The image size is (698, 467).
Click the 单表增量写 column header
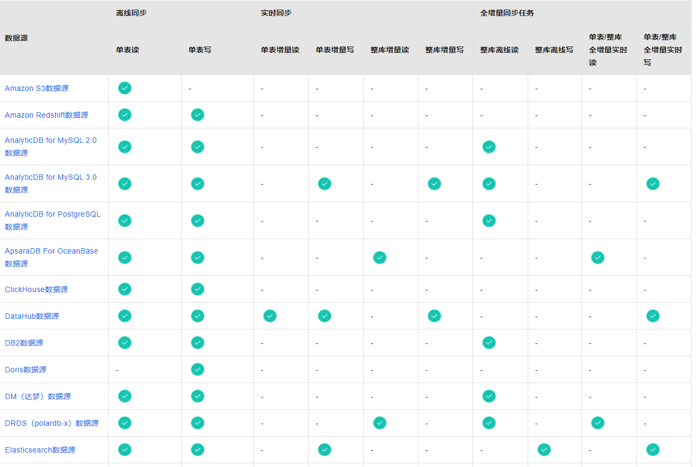335,50
